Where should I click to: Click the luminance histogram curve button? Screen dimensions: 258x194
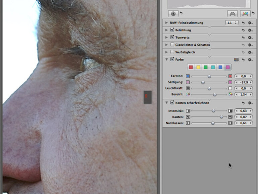pyautogui.click(x=233, y=14)
